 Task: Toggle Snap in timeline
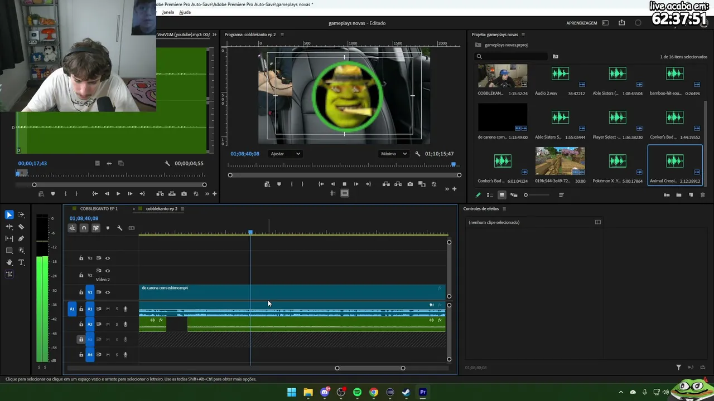84,228
